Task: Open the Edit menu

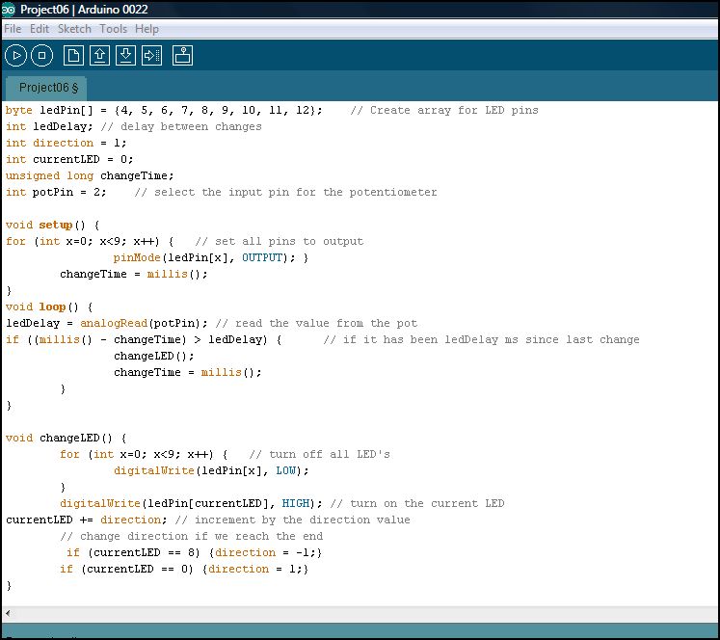Action: coord(40,29)
